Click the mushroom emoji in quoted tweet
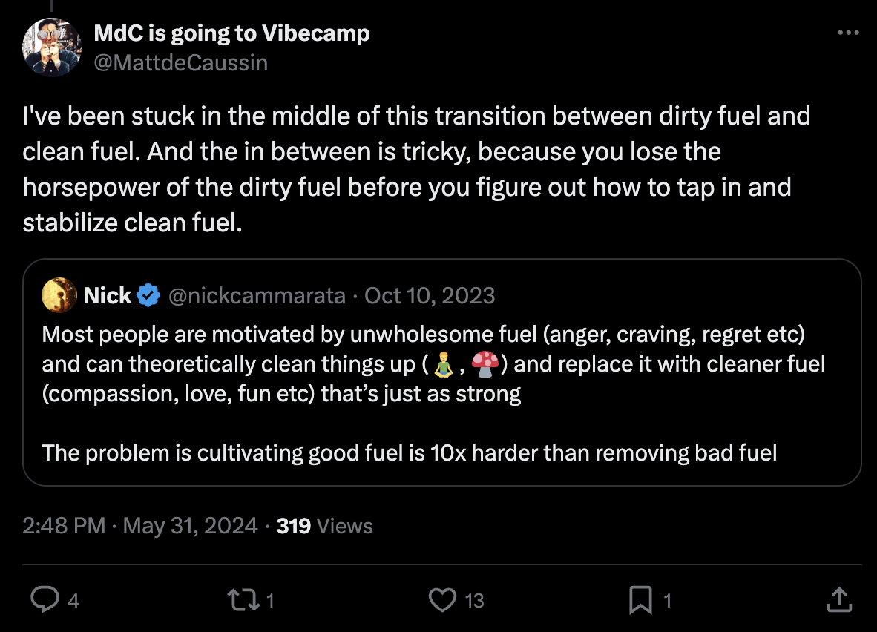The image size is (877, 632). coord(485,364)
